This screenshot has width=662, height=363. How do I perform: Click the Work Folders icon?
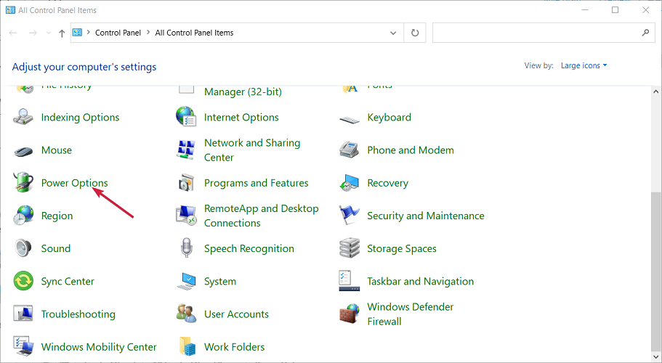(187, 346)
